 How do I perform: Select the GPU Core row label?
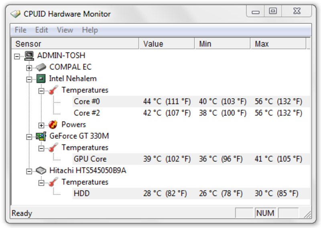click(x=90, y=159)
